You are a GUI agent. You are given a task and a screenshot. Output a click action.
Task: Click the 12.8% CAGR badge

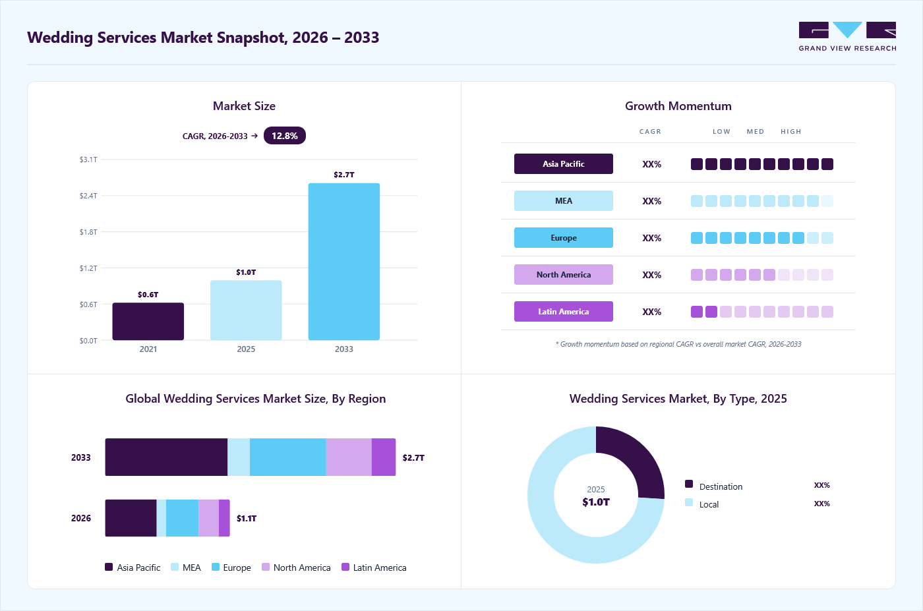pos(285,136)
